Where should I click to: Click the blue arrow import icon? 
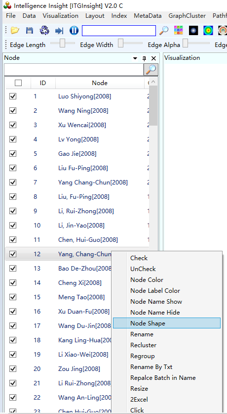[59, 31]
